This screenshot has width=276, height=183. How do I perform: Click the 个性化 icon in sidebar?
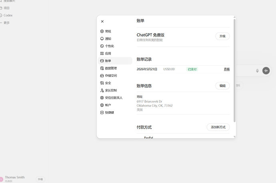(102, 46)
